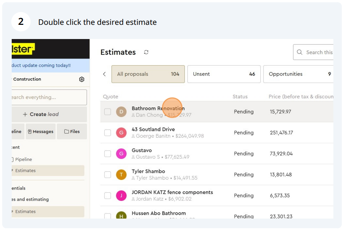Screen dimensions: 344x231
Task: Switch to the Unsent tab
Action: [x=223, y=74]
